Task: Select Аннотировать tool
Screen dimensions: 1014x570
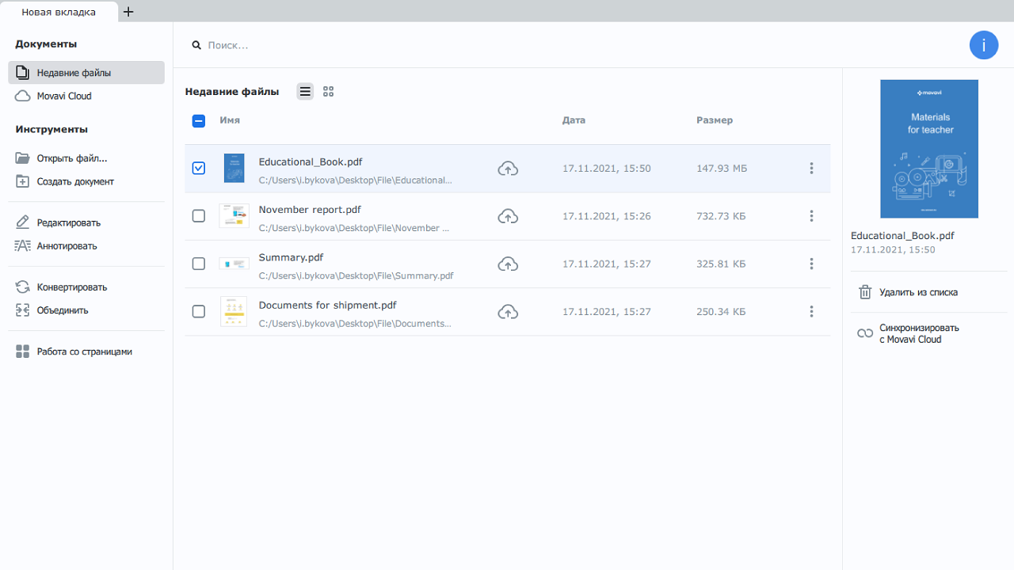Action: (x=86, y=245)
